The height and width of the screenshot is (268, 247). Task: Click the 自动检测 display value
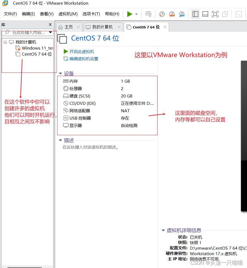(129, 125)
